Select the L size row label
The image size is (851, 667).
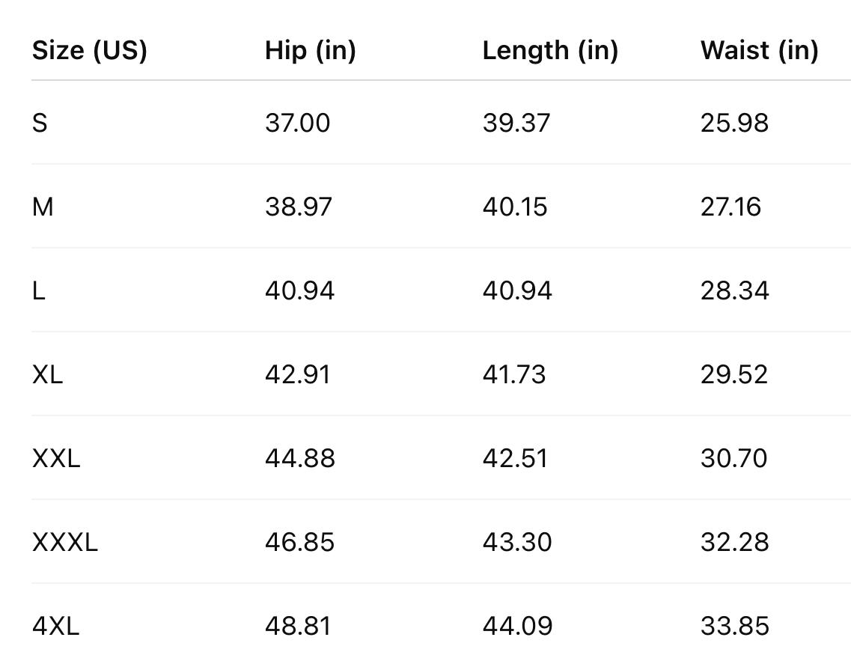(39, 290)
